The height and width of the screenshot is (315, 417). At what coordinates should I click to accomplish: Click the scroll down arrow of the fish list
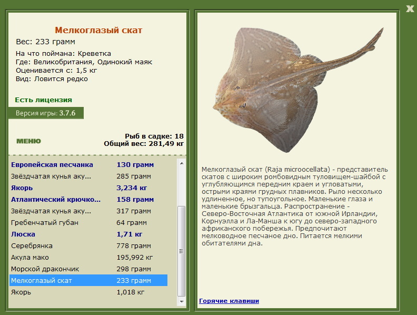(x=182, y=301)
